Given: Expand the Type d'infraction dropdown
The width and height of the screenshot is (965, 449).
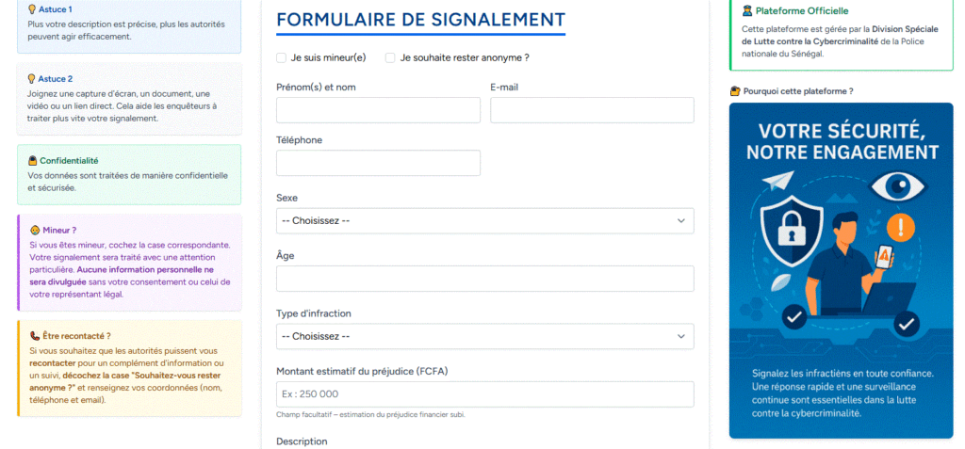Looking at the screenshot, I should 484,336.
